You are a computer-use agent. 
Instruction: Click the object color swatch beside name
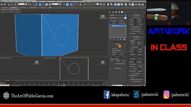(126, 15)
